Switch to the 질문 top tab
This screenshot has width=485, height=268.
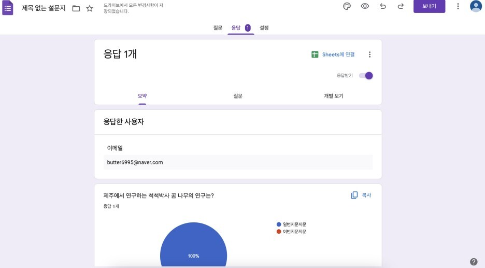coord(218,28)
